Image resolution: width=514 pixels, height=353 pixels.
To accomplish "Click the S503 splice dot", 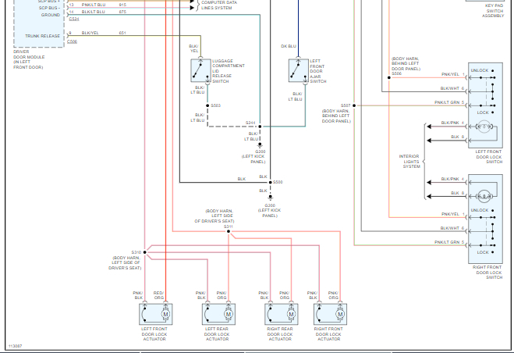I will coord(207,105).
